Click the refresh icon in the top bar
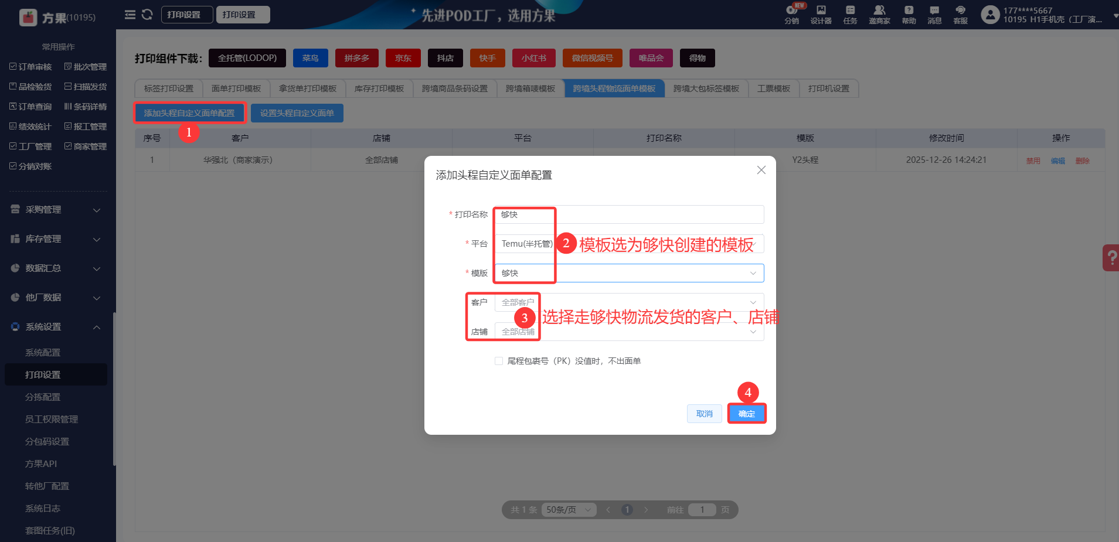This screenshot has width=1119, height=542. pos(147,15)
